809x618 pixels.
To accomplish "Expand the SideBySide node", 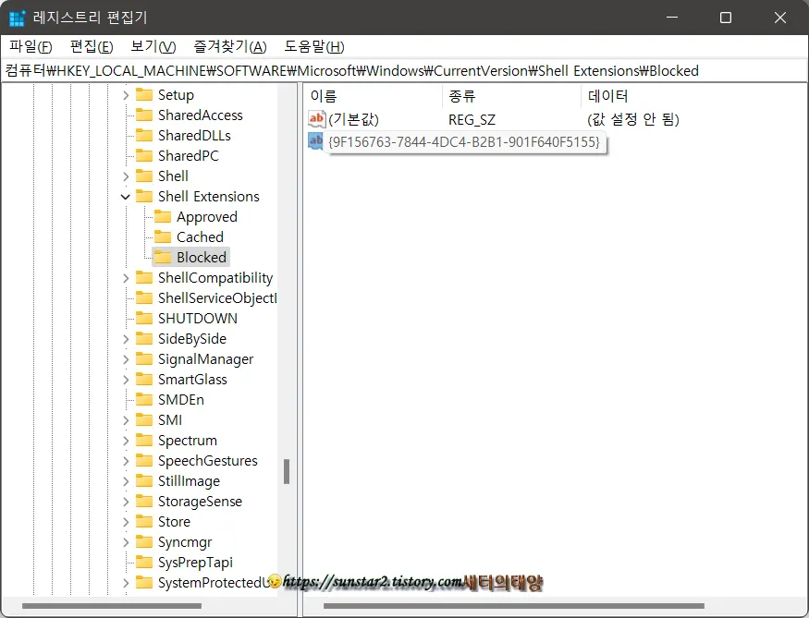I will [125, 338].
